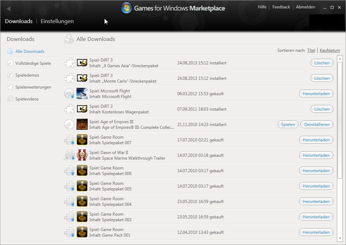Select Vollständige Spiele category

click(33, 63)
